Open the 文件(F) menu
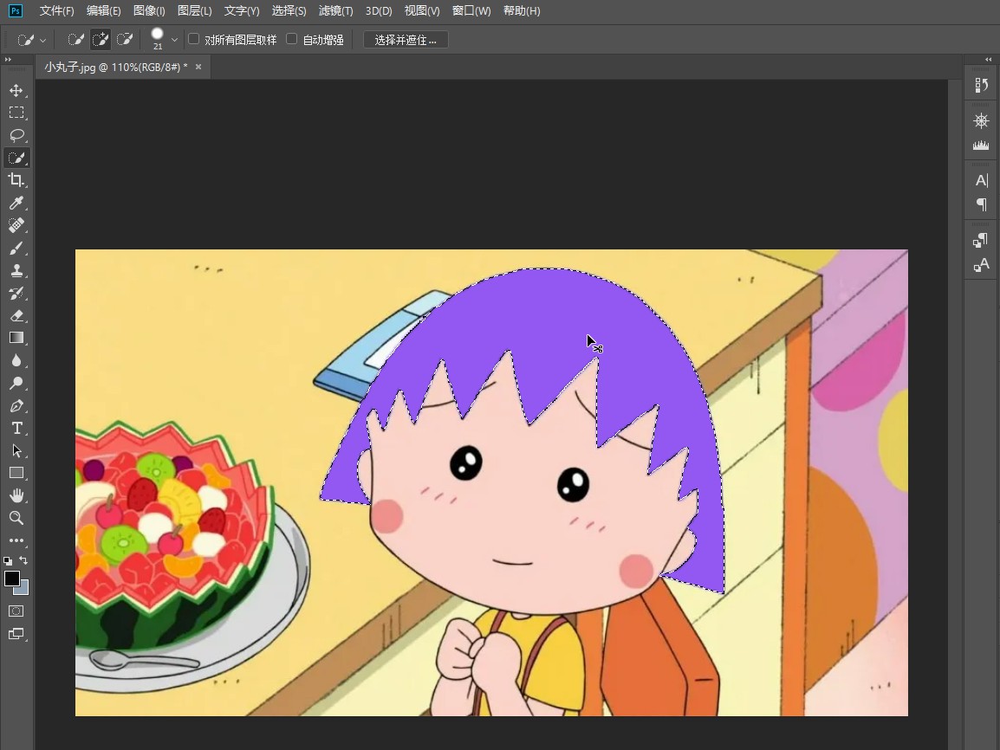The width and height of the screenshot is (1000, 750). tap(57, 11)
